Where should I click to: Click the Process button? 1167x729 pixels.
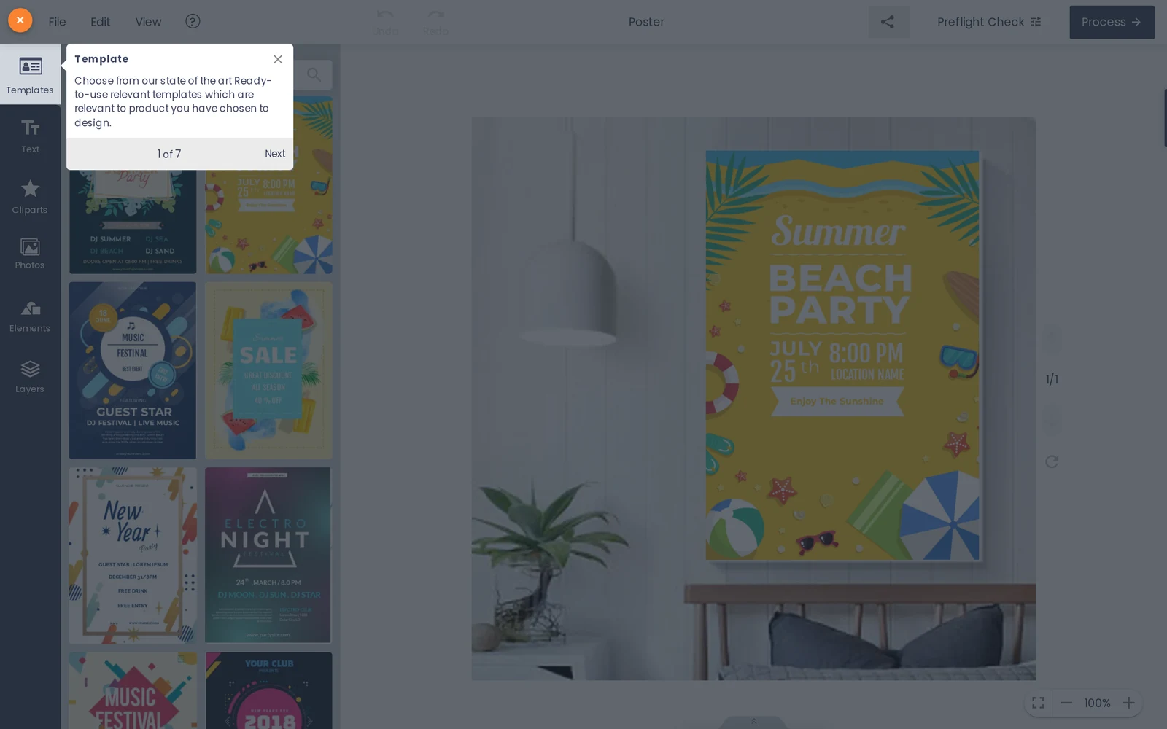click(x=1112, y=22)
